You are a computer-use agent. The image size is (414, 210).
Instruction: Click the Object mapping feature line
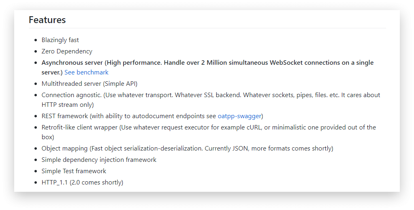187,148
